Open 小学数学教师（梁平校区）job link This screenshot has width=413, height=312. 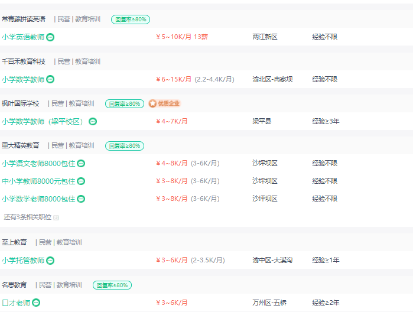[44, 122]
